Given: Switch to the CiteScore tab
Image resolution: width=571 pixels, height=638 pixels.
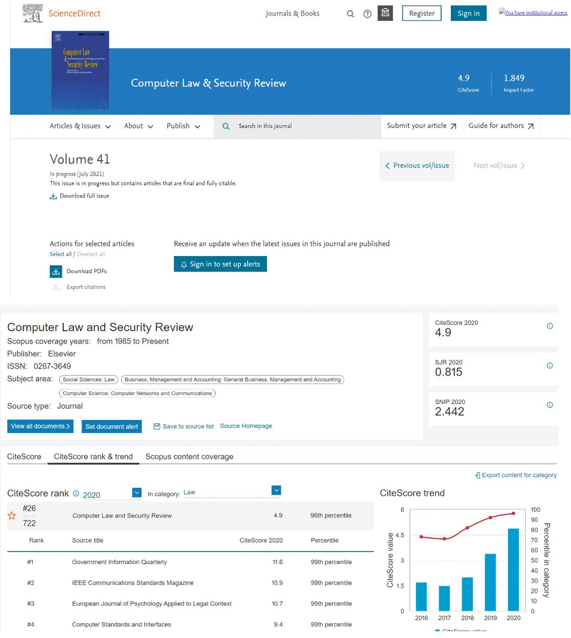Looking at the screenshot, I should click(24, 456).
